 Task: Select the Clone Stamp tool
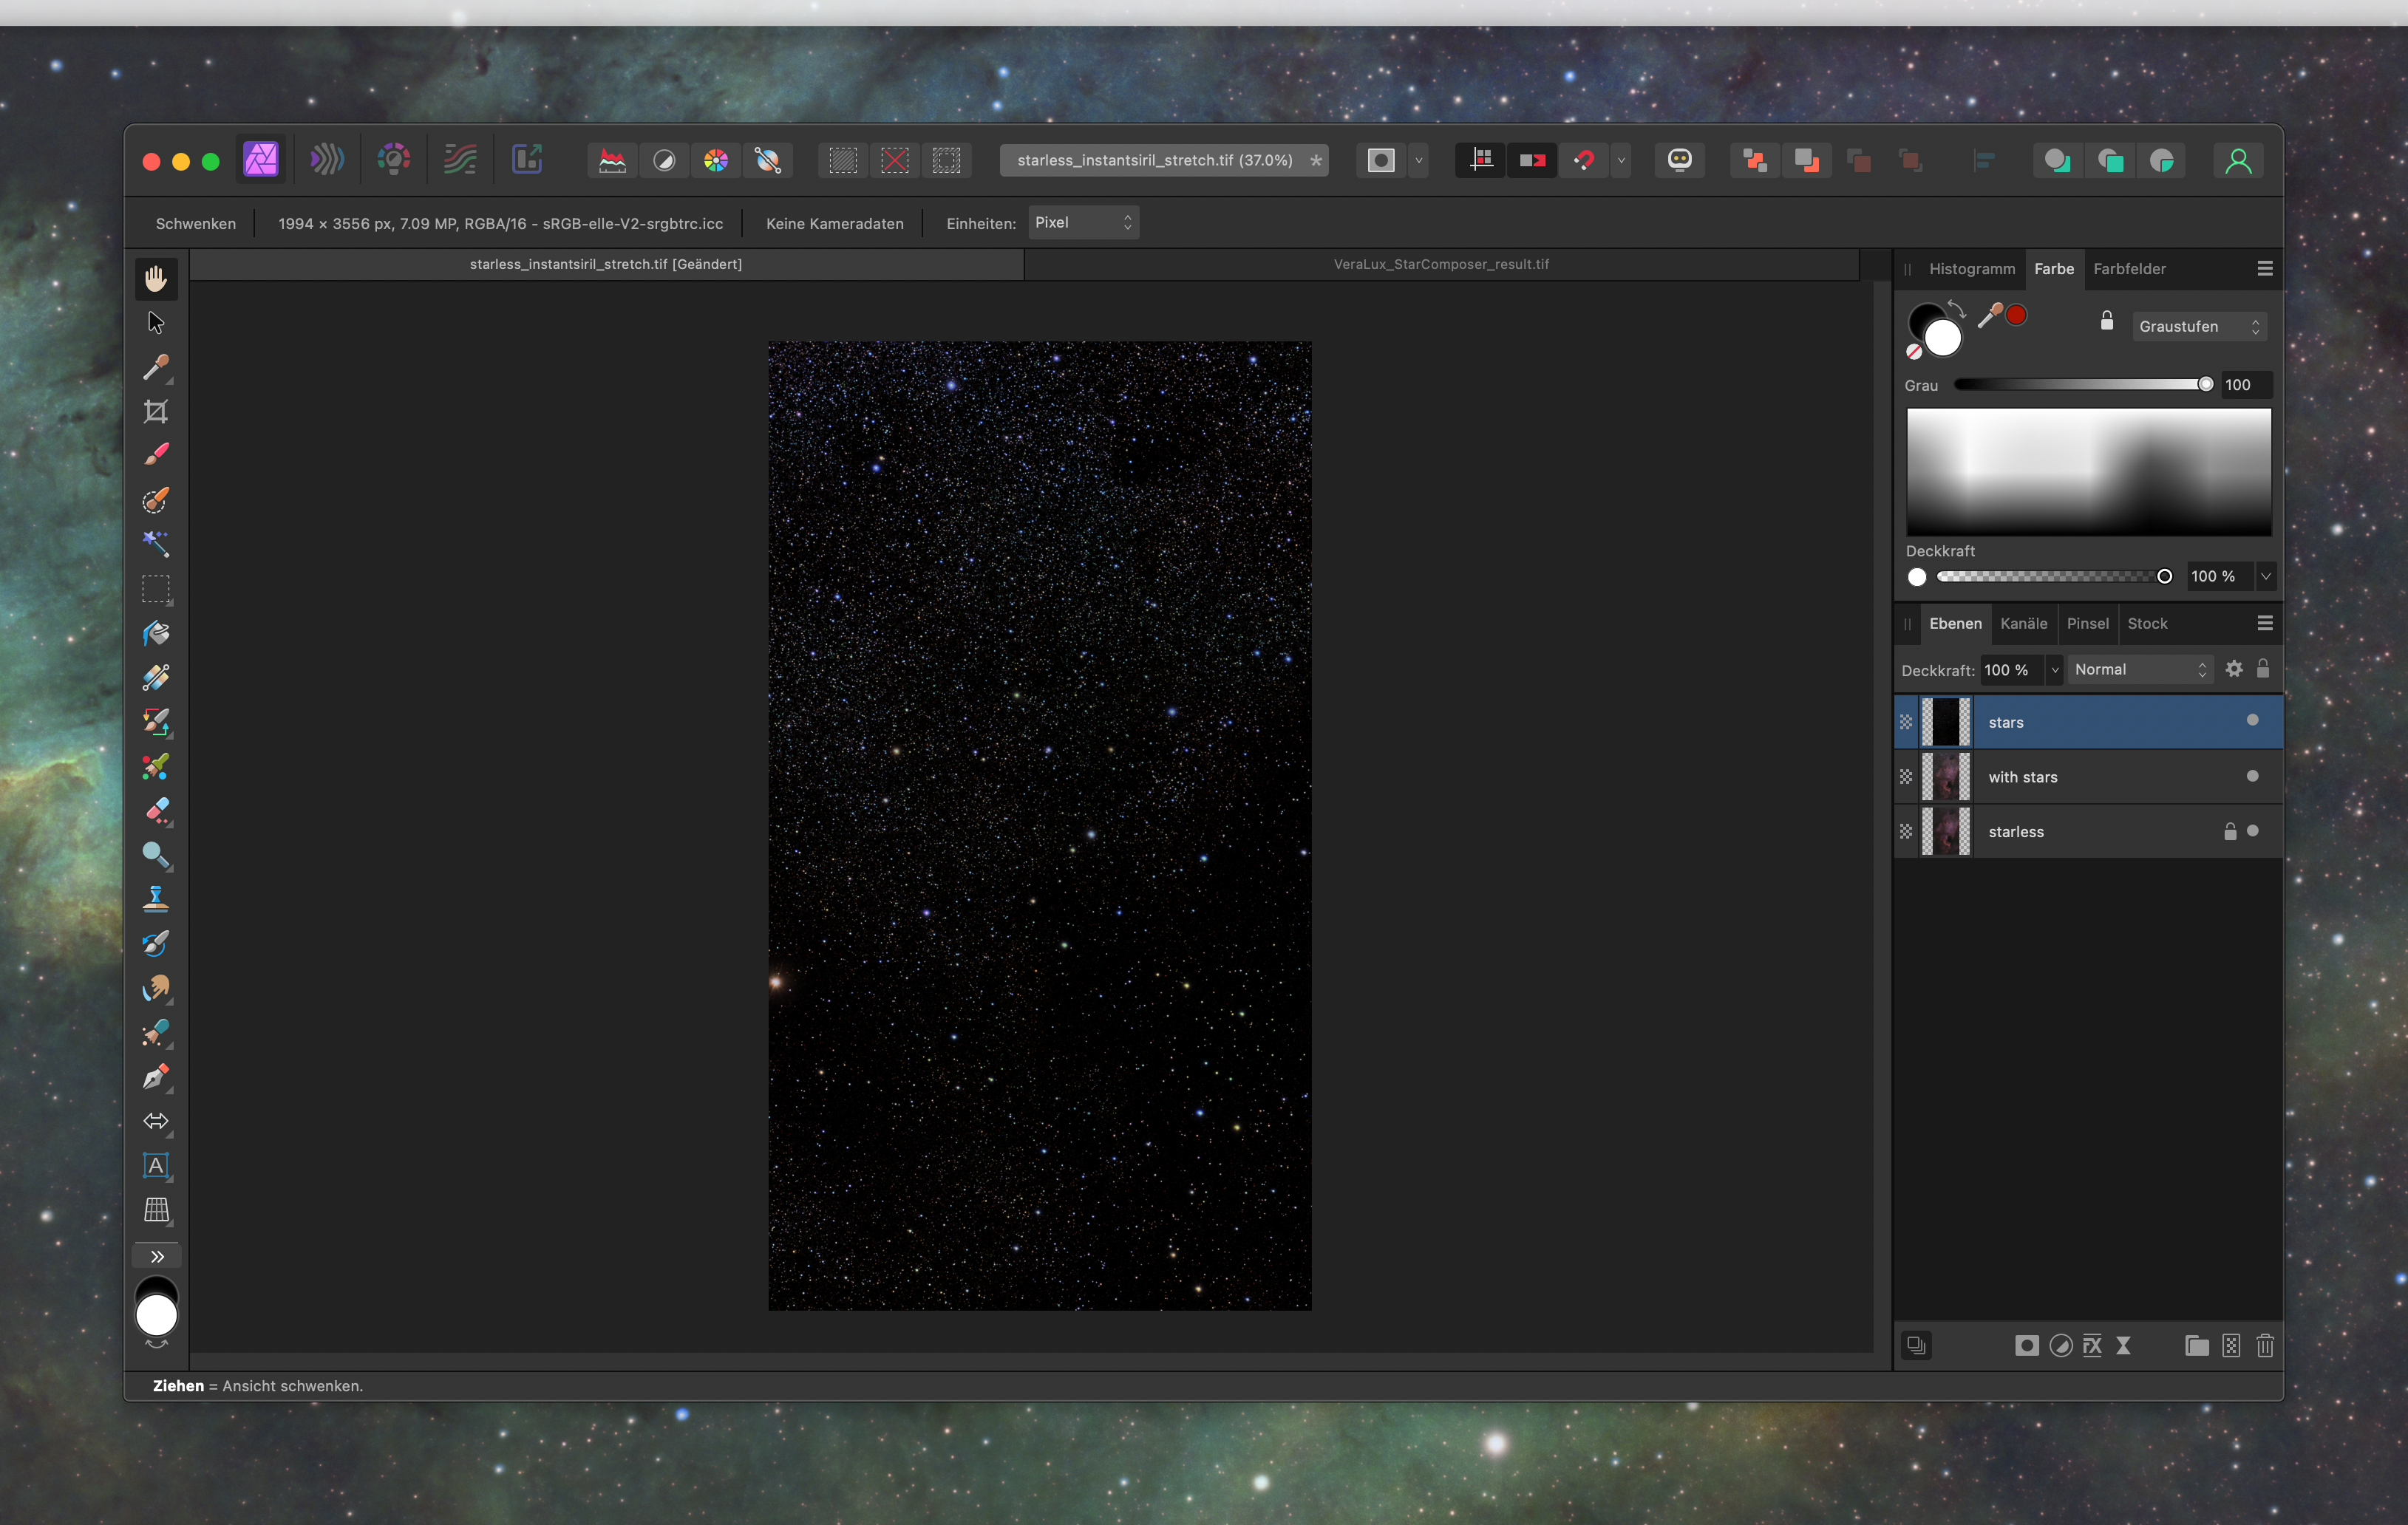(156, 898)
